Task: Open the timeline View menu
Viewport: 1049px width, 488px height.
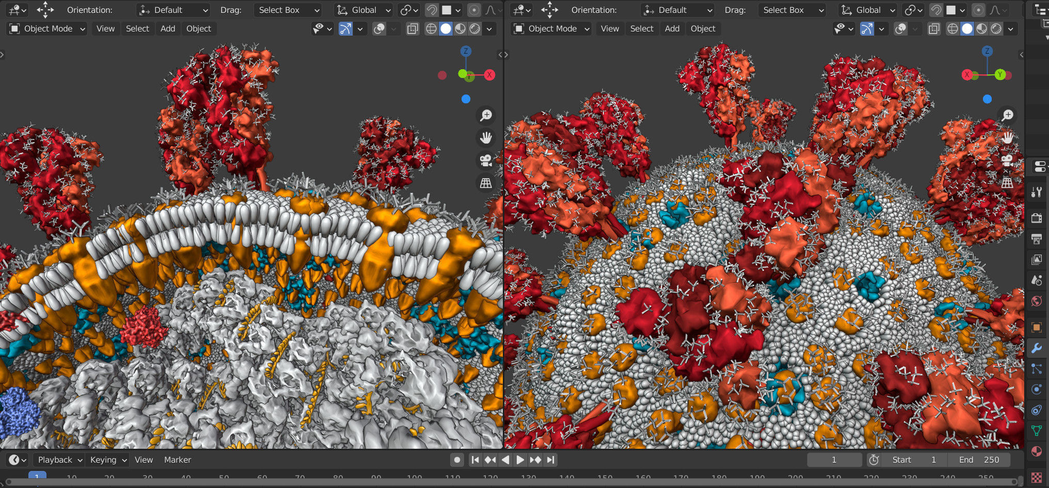Action: pos(144,460)
